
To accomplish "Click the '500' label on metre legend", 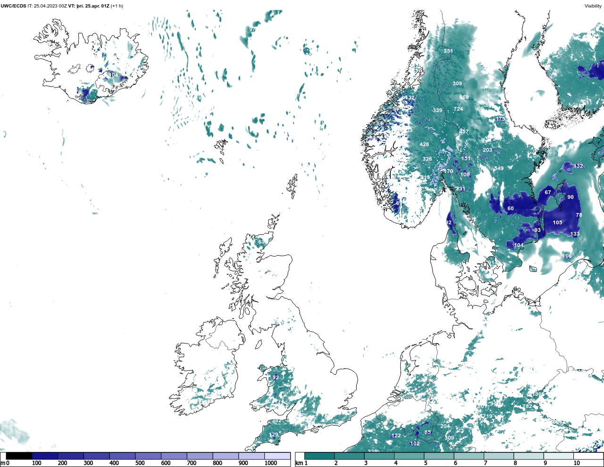I will point(140,463).
